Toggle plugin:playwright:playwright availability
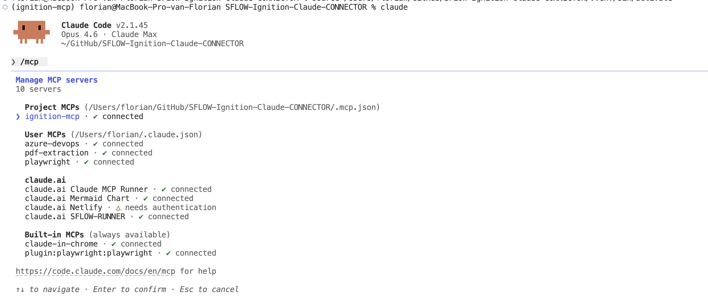 click(89, 253)
